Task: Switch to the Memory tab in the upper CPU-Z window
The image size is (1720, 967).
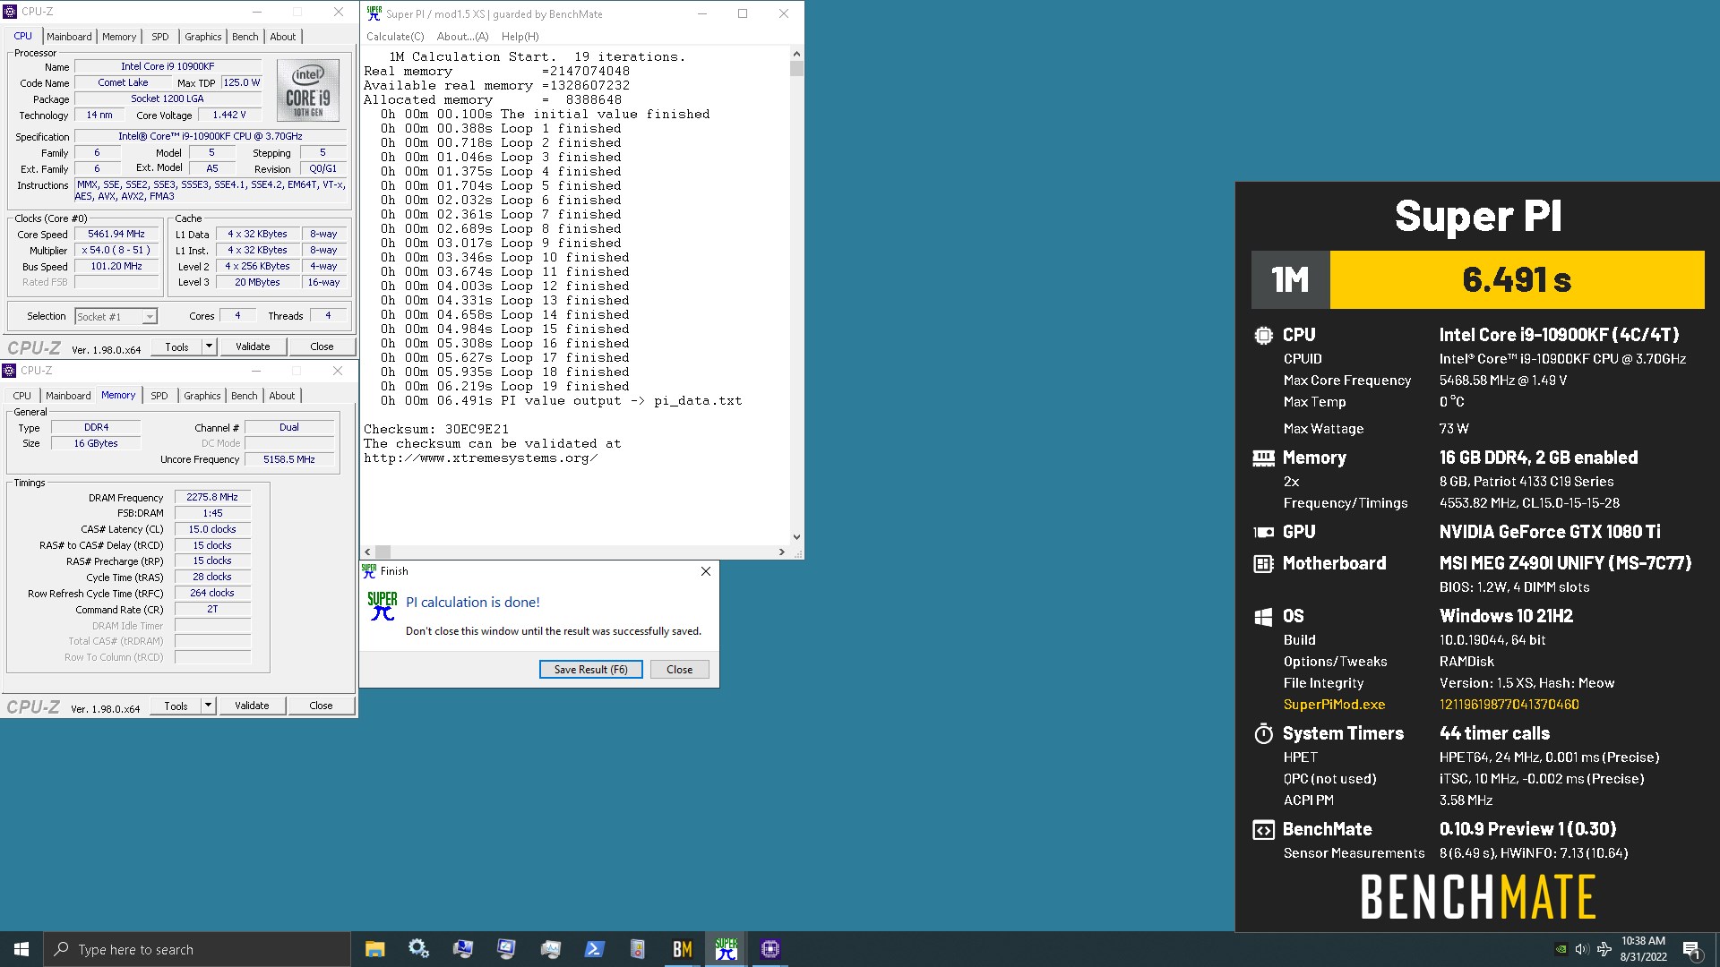Action: pos(119,37)
